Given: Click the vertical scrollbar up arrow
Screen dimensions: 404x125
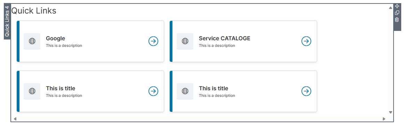Looking at the screenshot, I should [x=390, y=8].
